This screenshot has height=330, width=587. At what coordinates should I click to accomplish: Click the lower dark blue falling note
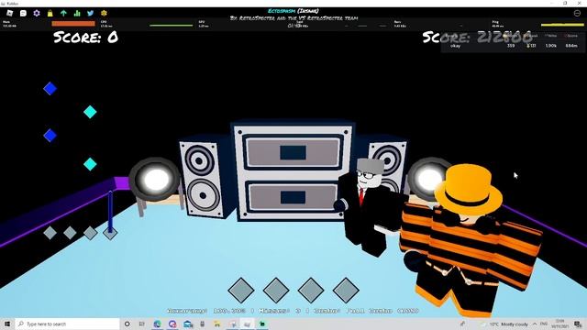click(50, 136)
